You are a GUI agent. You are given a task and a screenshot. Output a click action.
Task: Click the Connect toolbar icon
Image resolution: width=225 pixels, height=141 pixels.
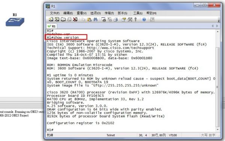[x=51, y=19]
